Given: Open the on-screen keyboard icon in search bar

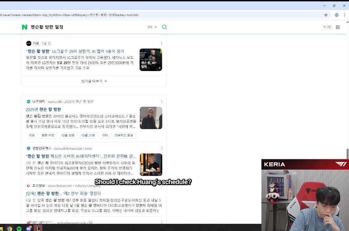Looking at the screenshot, I should [x=150, y=27].
